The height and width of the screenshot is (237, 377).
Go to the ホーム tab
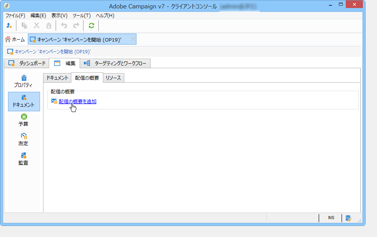(15, 39)
